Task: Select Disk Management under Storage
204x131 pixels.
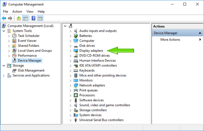Action: coord(31,70)
